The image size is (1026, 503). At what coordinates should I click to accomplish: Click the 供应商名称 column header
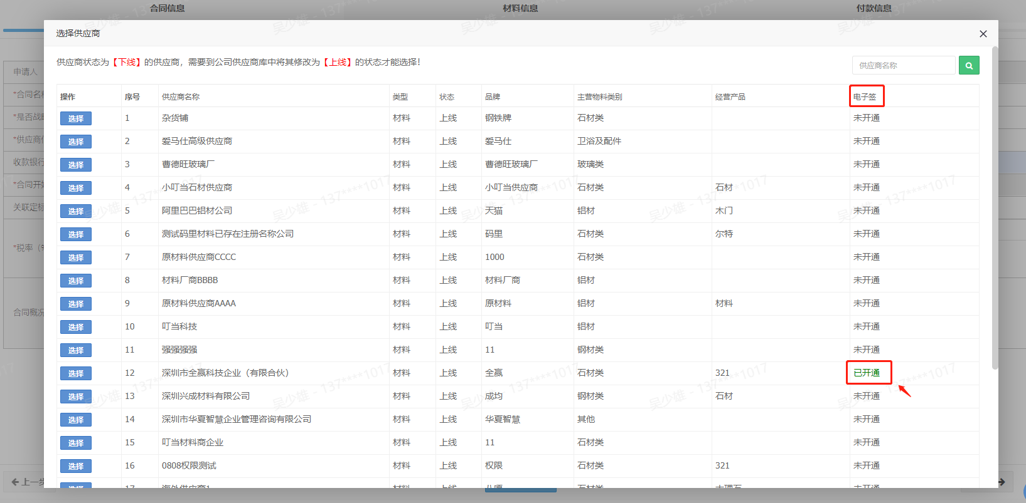(181, 96)
